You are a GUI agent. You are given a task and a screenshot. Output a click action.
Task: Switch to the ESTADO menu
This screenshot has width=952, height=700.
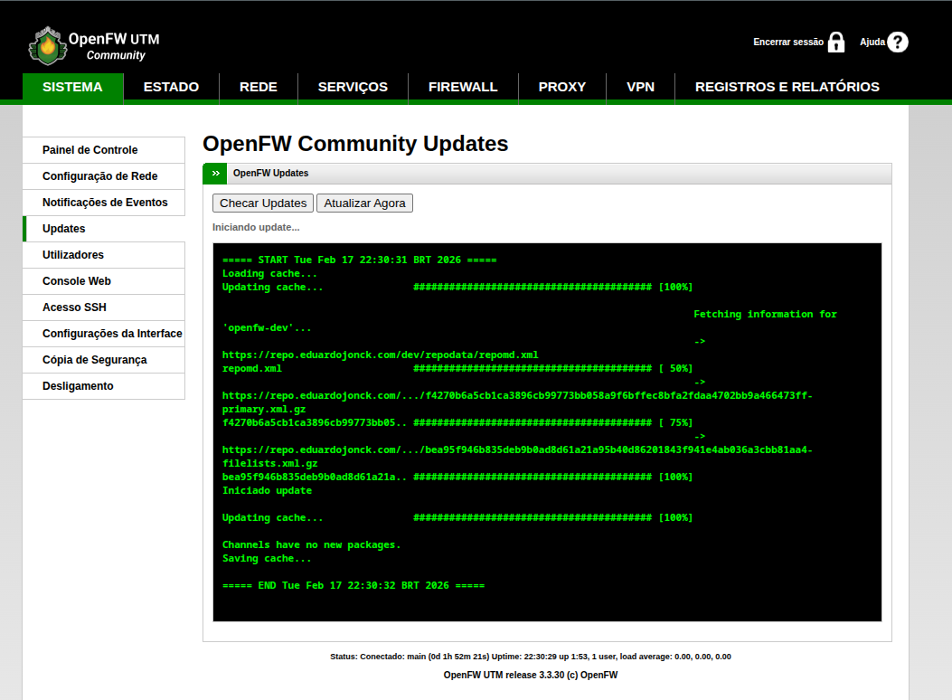[x=171, y=87]
